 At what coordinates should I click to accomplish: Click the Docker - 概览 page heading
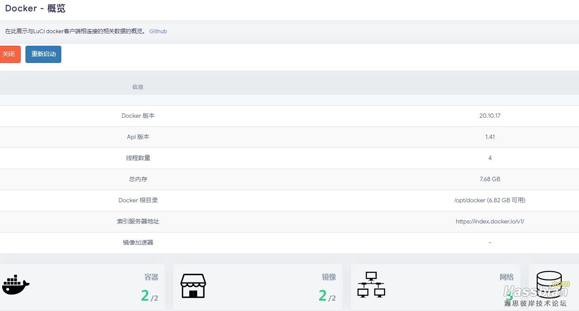point(35,8)
